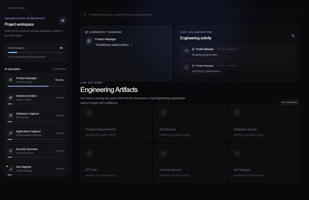Click the Live workspace badge

(x=289, y=102)
